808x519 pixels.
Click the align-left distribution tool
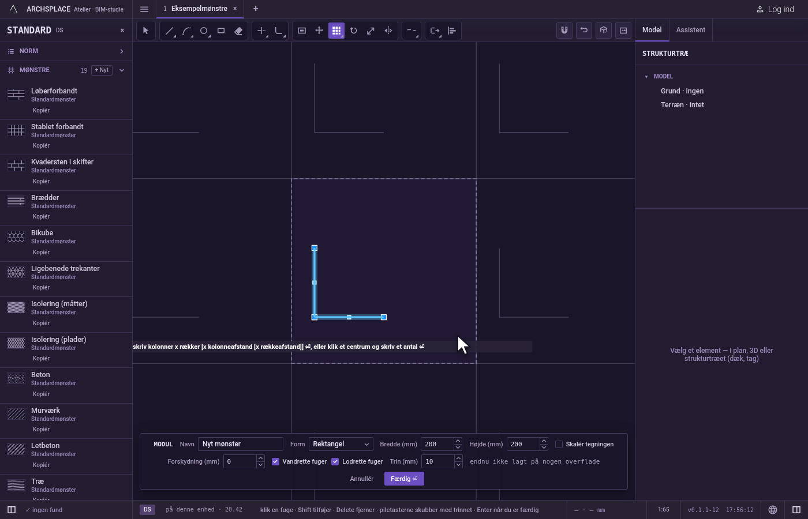(452, 31)
